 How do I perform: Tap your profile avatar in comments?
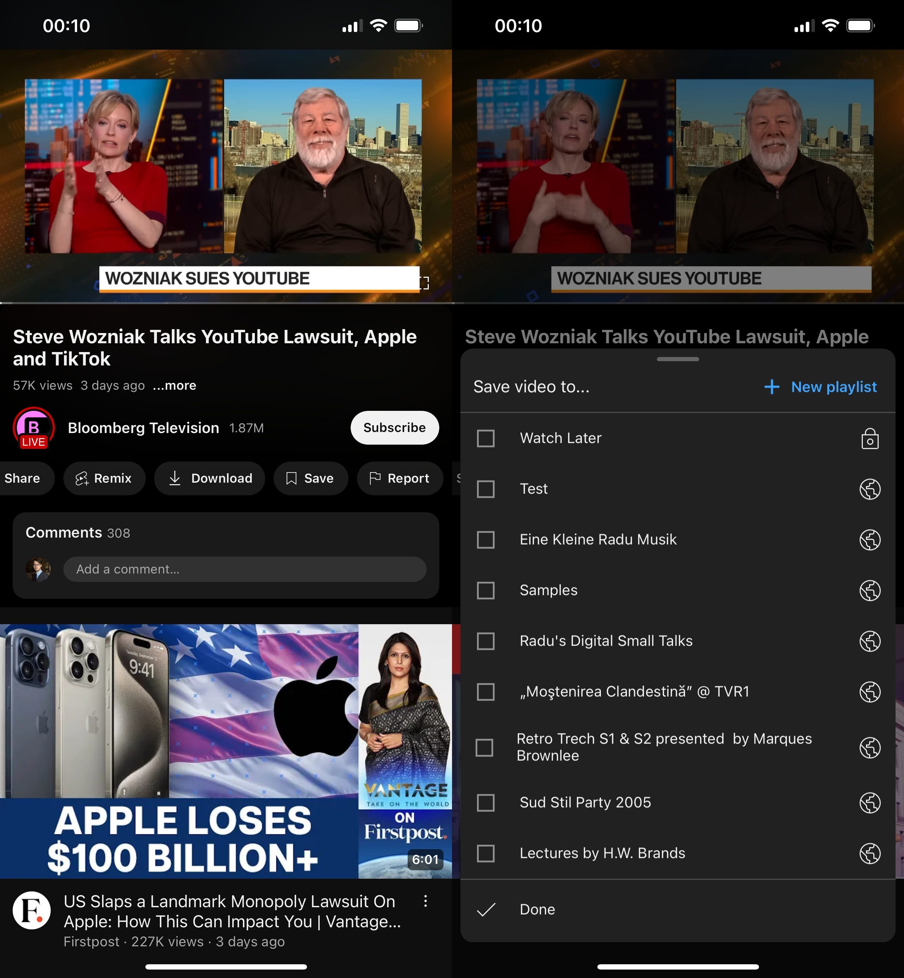[38, 569]
